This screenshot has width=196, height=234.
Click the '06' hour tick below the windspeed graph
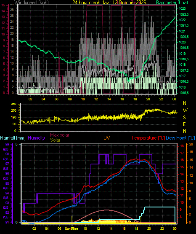point(56,99)
